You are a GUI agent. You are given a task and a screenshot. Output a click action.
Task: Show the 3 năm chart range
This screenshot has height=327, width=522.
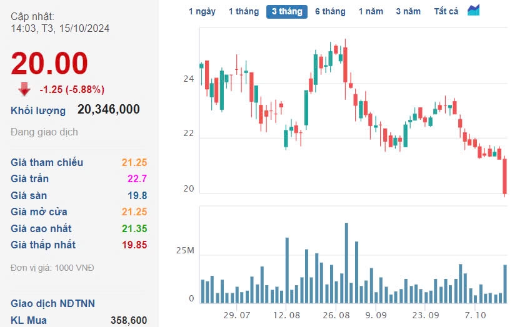(408, 12)
